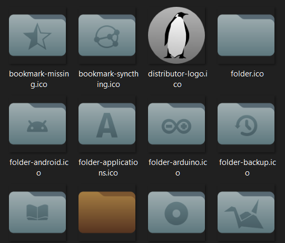Click the distributor-logo.ico filename text
The height and width of the screenshot is (243, 285).
pos(178,79)
